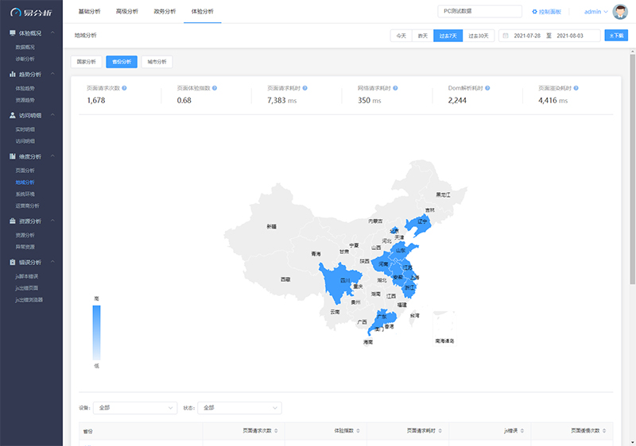This screenshot has width=636, height=446.
Task: Open 系统环境 in the sidebar
Action: [25, 194]
